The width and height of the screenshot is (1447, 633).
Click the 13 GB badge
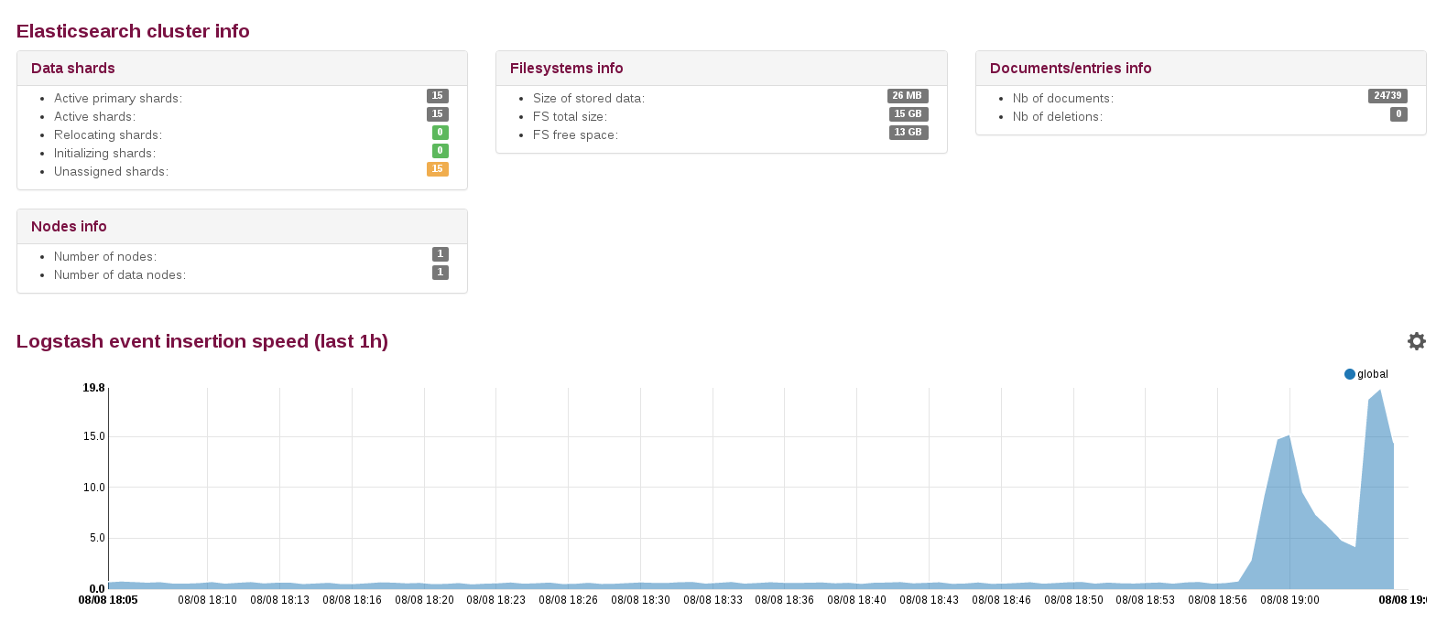coord(908,133)
